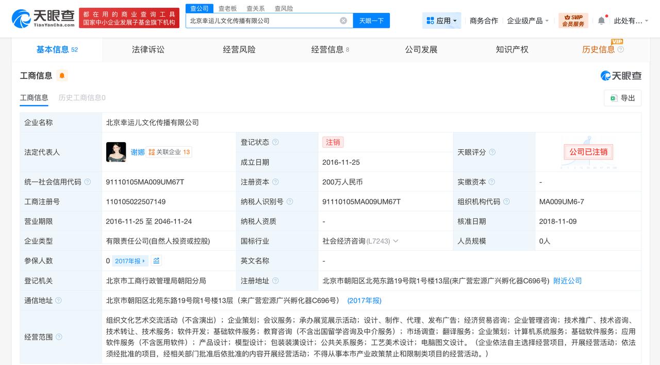Screen dimensions: 660x365
Task: Switch to 经营风险 tab
Action: (x=239, y=49)
